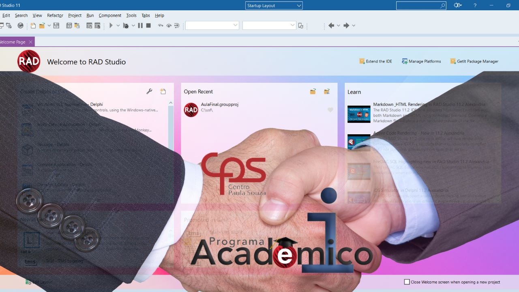Click the Run Without Debugging icon
Image resolution: width=519 pixels, height=292 pixels.
(x=126, y=26)
